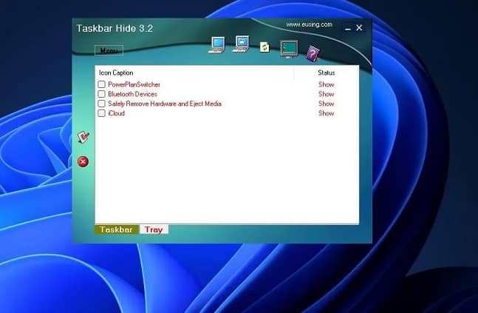Click Show status for Bluetooth Devices

click(327, 94)
